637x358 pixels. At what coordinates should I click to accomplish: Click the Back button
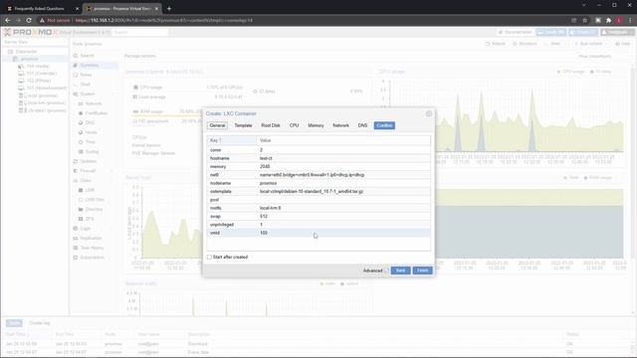[x=400, y=270]
